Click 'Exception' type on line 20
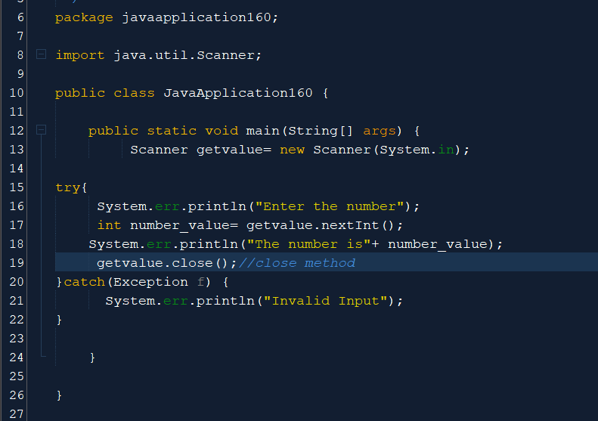This screenshot has width=598, height=421. tap(150, 282)
